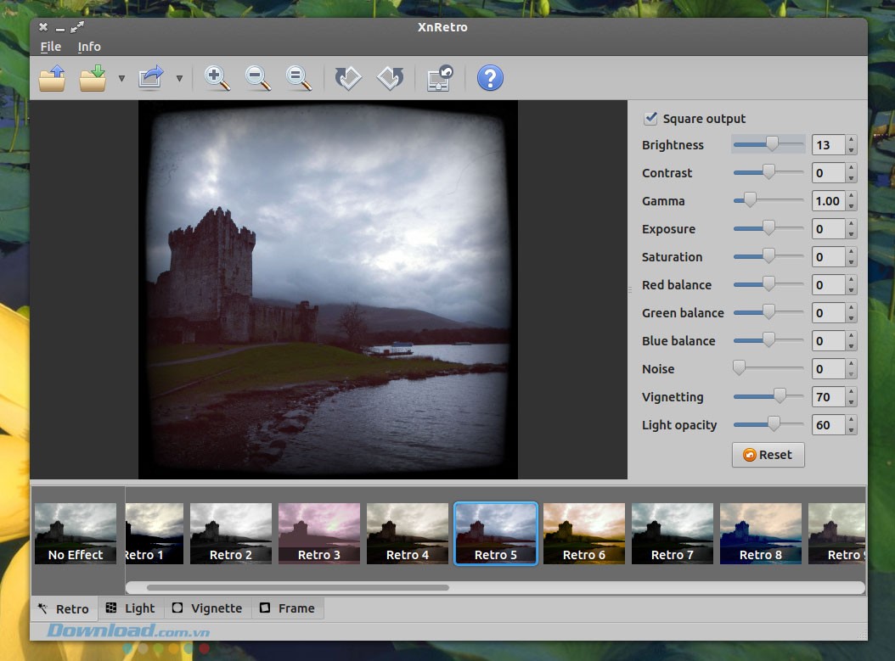Uncheck the Square output checkbox
Image resolution: width=895 pixels, height=661 pixels.
click(x=651, y=118)
